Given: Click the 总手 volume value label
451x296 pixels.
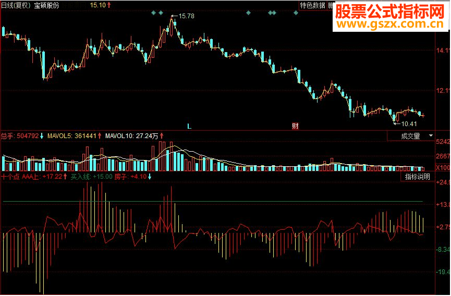Looking at the screenshot, I should click(x=22, y=135).
